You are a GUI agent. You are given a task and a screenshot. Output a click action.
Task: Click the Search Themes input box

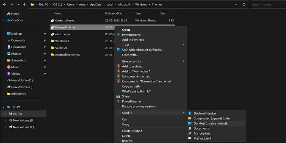pyautogui.click(x=268, y=5)
